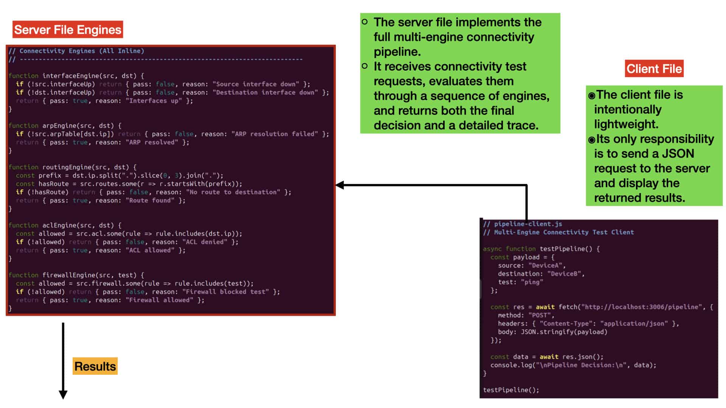726x408 pixels.
Task: Click the "function interfaceEngine(src, dst)" line
Action: pyautogui.click(x=76, y=76)
